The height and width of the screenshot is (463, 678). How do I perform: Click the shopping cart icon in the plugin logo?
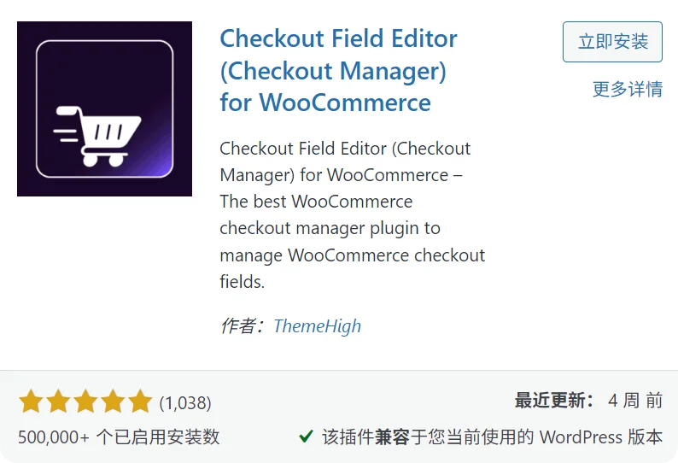[97, 136]
